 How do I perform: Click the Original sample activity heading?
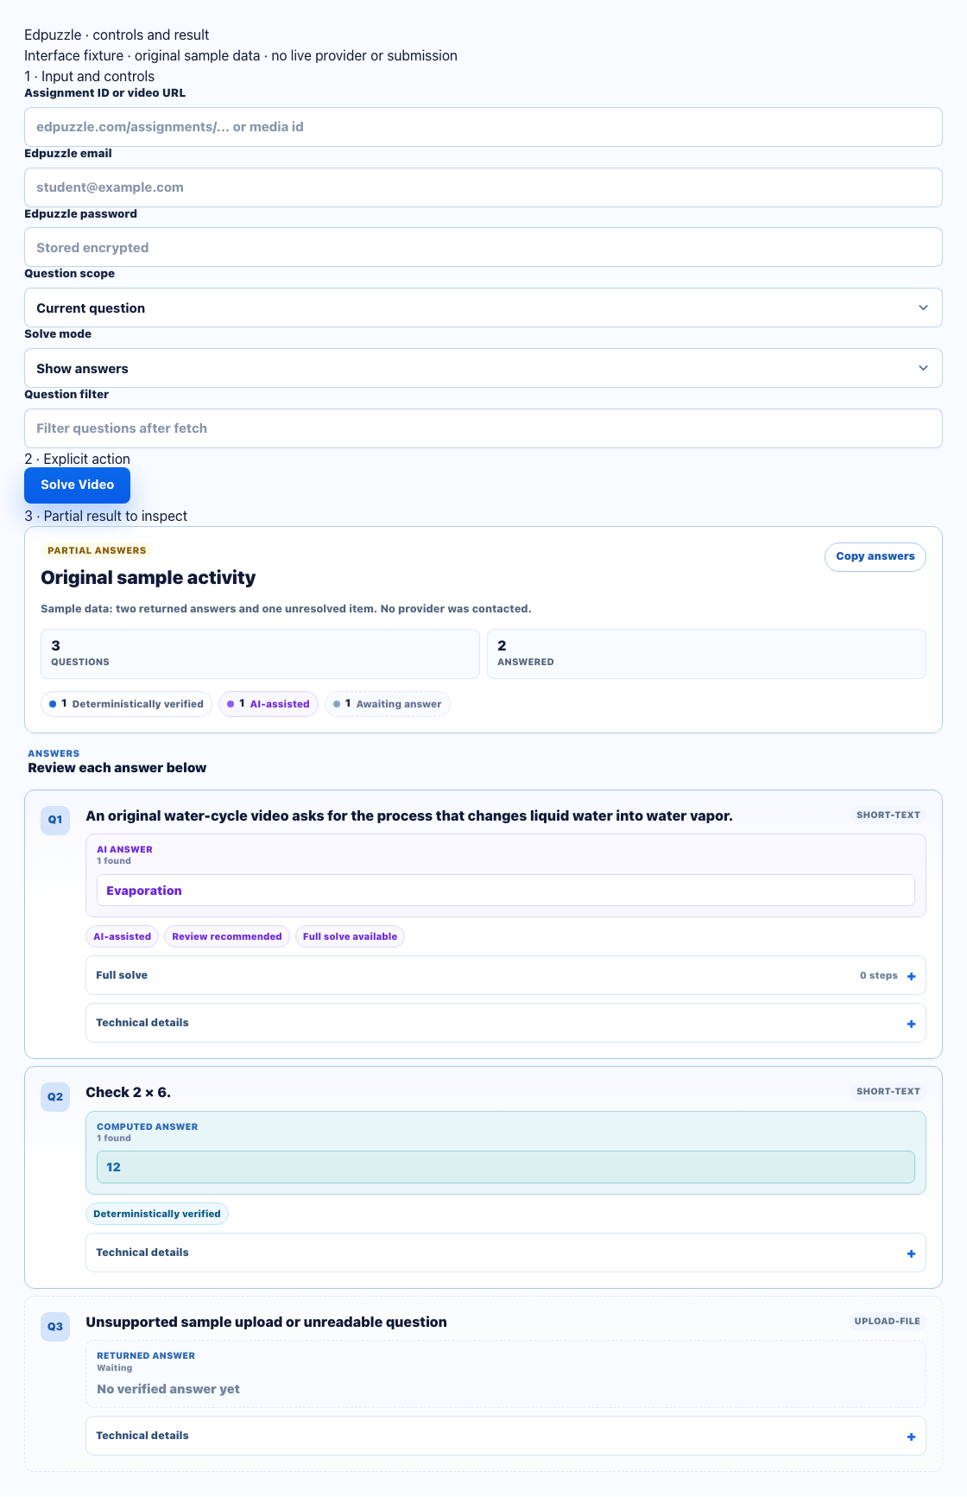[x=149, y=578]
